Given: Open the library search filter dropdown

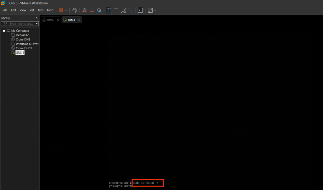Looking at the screenshot, I should [x=37, y=24].
